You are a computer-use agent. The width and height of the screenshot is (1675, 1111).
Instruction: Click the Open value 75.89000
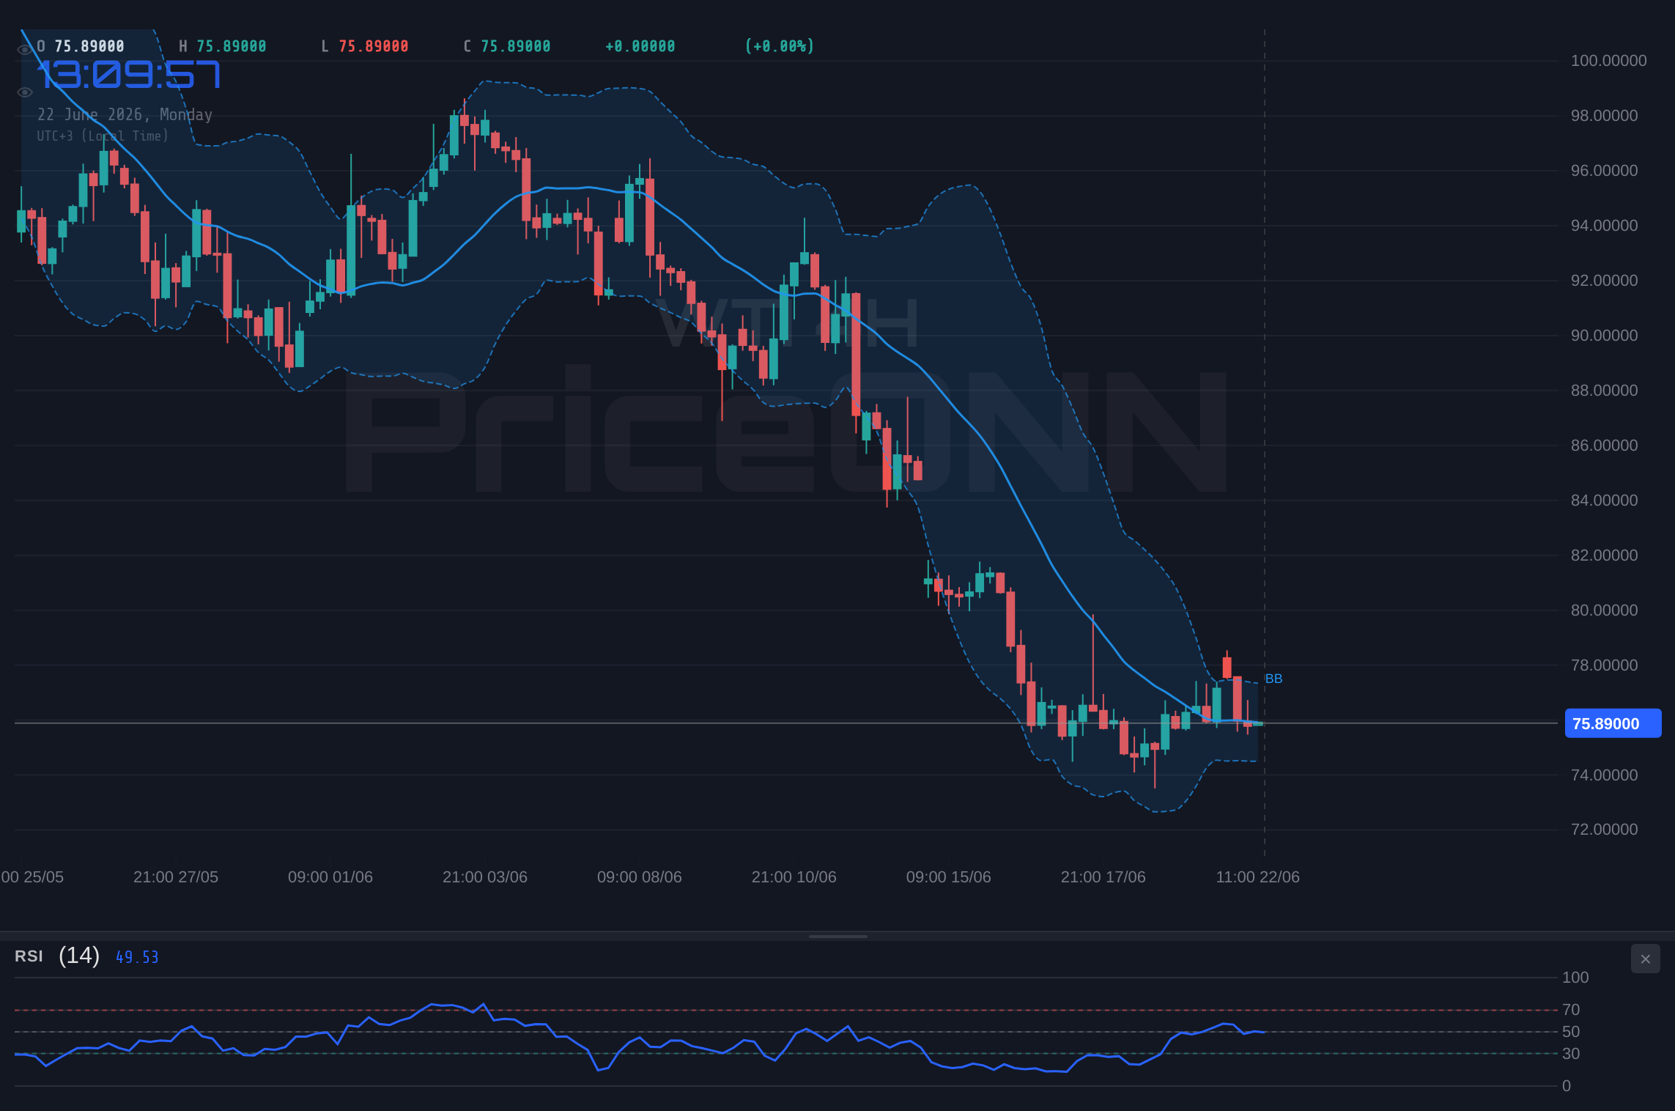(89, 46)
